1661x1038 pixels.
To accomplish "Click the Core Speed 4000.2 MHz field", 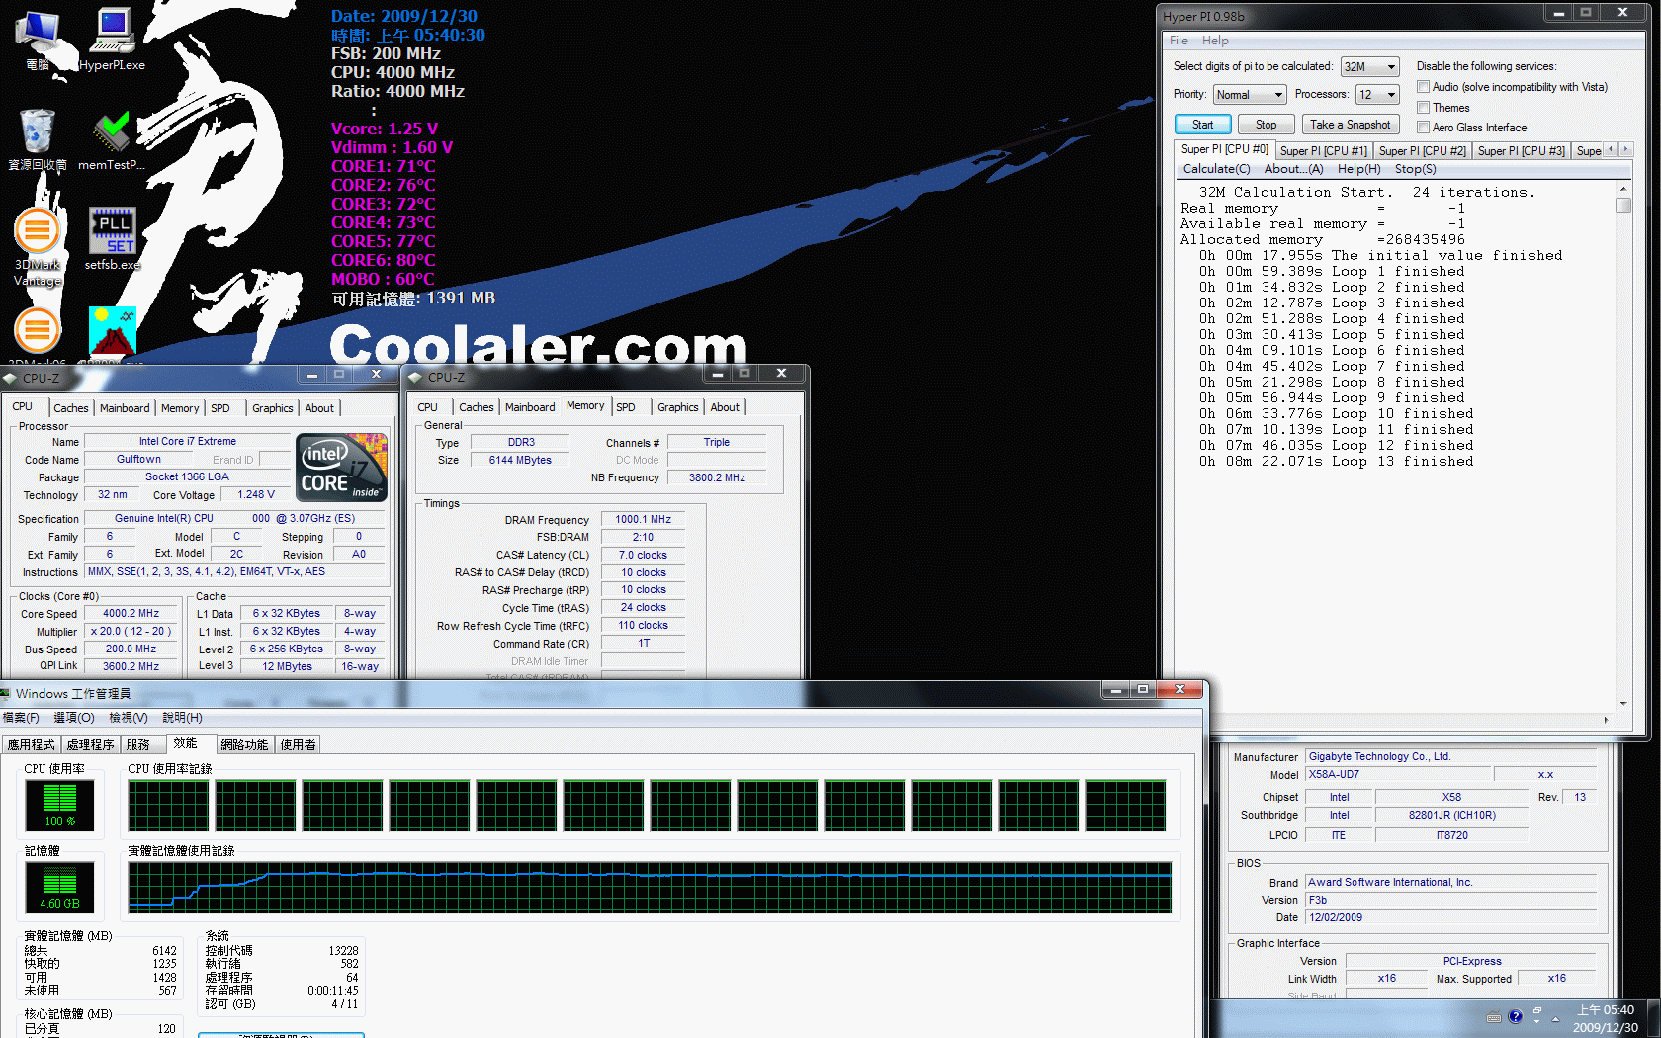I will [131, 613].
